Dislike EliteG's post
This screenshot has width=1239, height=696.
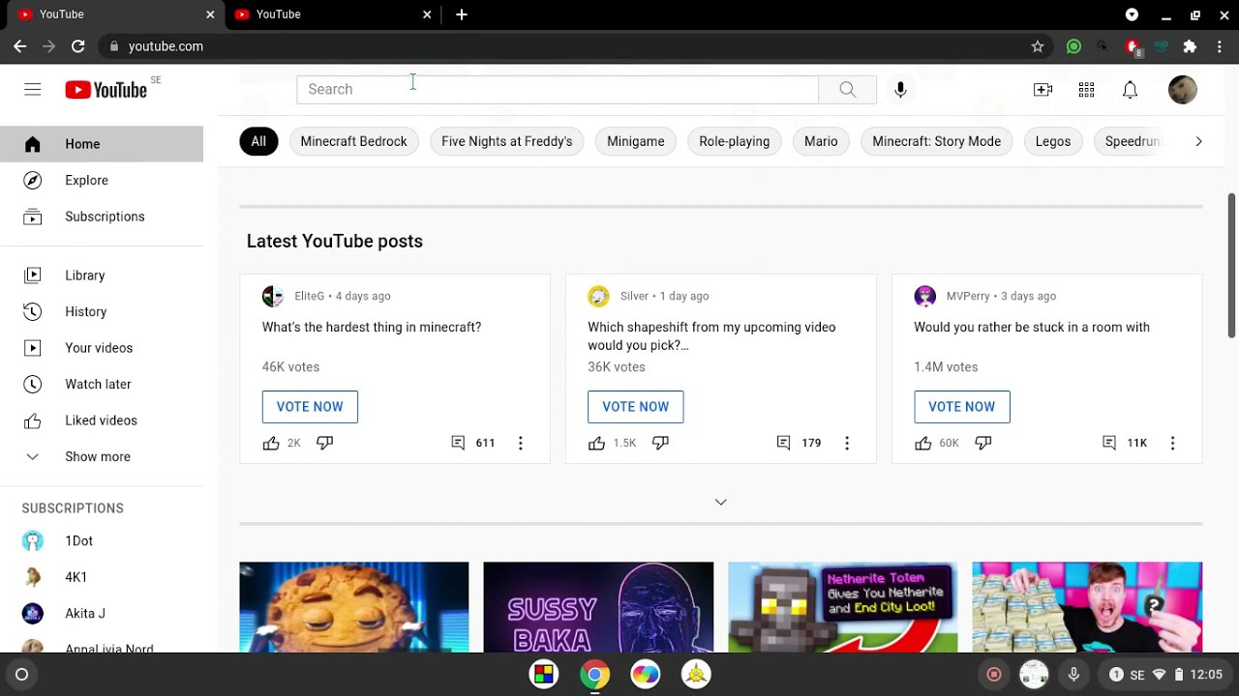(x=324, y=443)
